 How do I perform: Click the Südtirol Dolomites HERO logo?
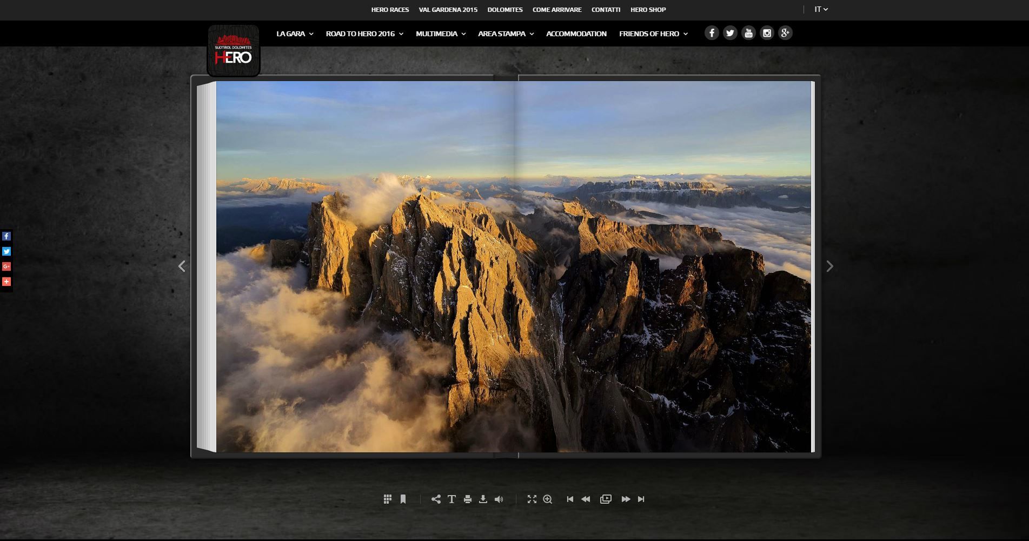click(x=234, y=51)
